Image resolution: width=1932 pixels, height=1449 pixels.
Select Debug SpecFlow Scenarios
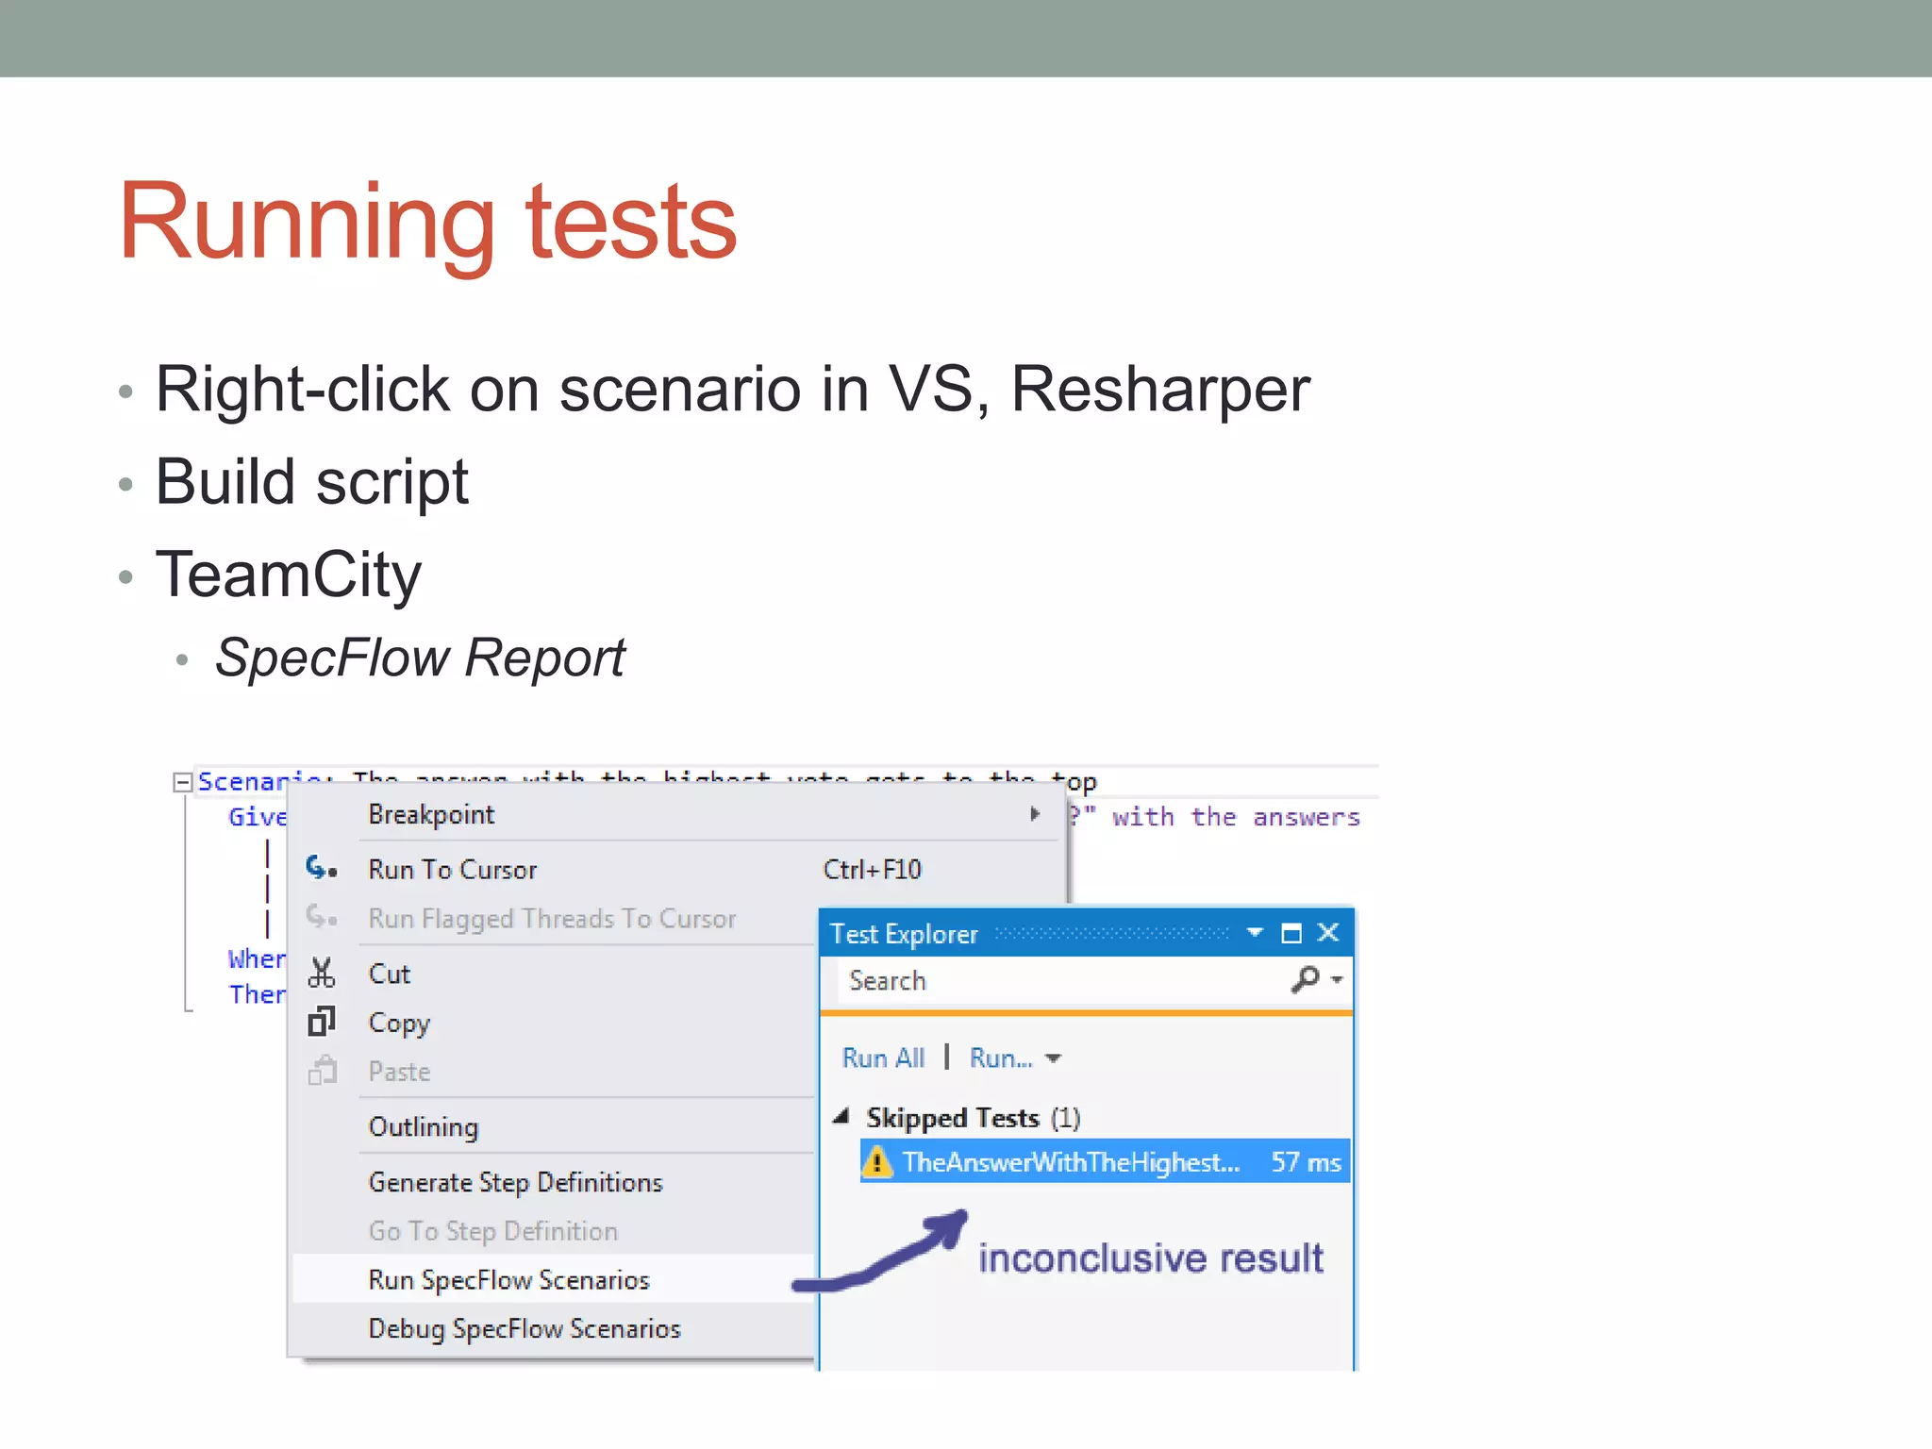point(524,1328)
